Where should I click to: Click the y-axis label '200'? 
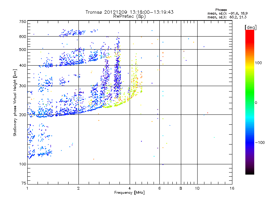tap(23, 115)
